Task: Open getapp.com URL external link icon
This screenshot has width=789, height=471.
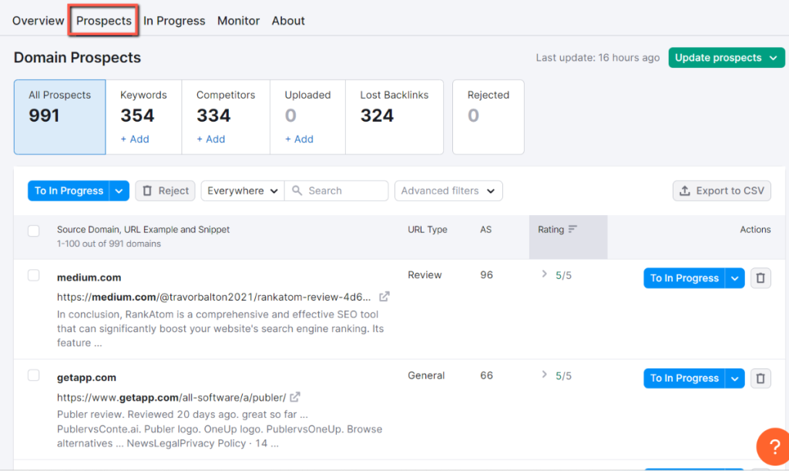Action: point(295,397)
